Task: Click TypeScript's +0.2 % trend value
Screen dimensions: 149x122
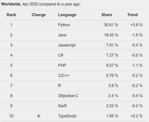Action: [136, 116]
